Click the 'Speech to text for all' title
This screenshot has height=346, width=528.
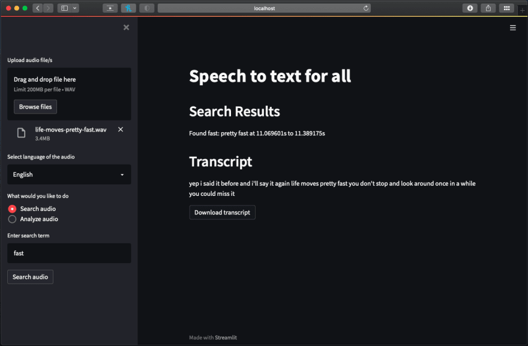click(x=270, y=76)
